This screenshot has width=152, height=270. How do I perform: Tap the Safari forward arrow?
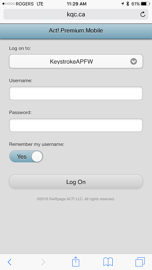coord(43,262)
